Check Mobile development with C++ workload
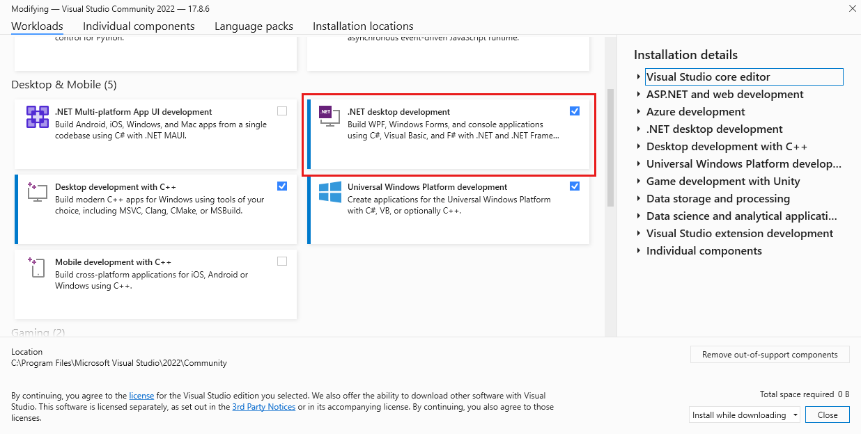 point(282,261)
